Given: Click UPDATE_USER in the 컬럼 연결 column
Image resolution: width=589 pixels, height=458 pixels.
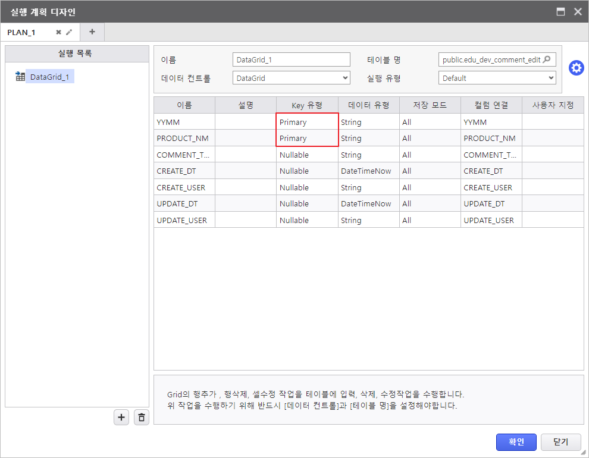Looking at the screenshot, I should [x=491, y=220].
